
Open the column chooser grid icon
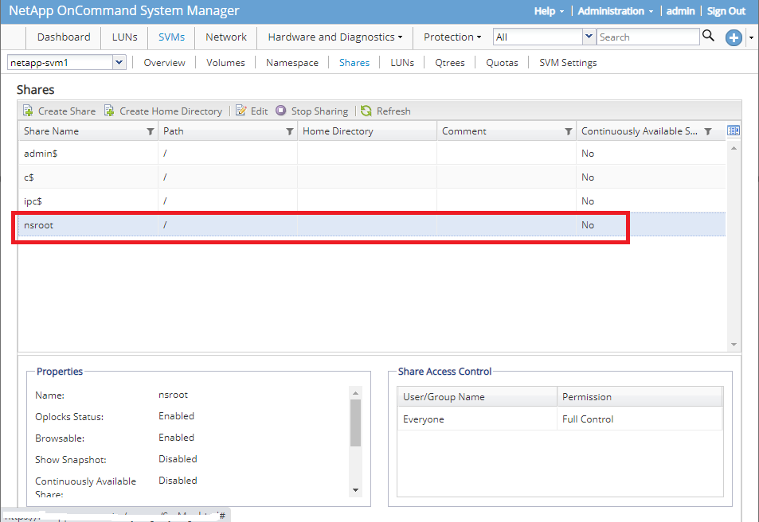pyautogui.click(x=734, y=131)
